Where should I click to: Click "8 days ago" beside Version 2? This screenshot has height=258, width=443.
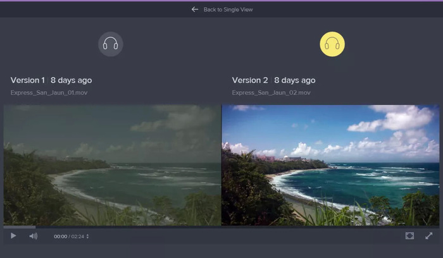click(295, 80)
